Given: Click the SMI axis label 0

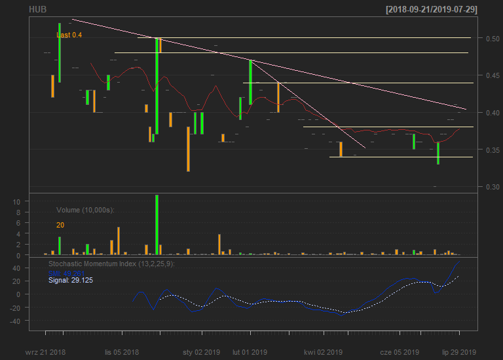Looking at the screenshot, I should (18, 294).
